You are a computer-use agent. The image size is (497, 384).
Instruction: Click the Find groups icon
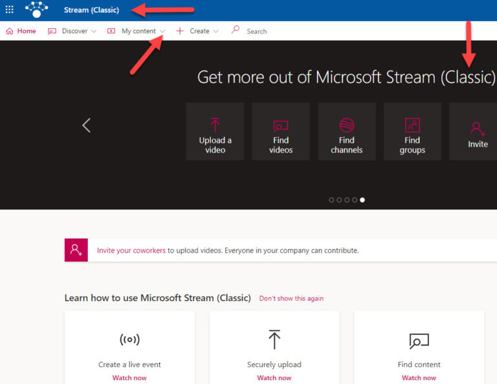tap(412, 125)
